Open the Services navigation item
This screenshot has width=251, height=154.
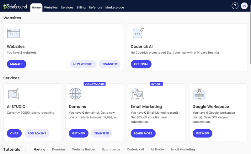pyautogui.click(x=67, y=7)
